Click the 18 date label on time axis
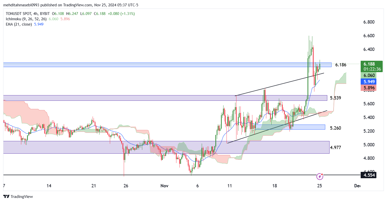The image size is (387, 202). 275,186
